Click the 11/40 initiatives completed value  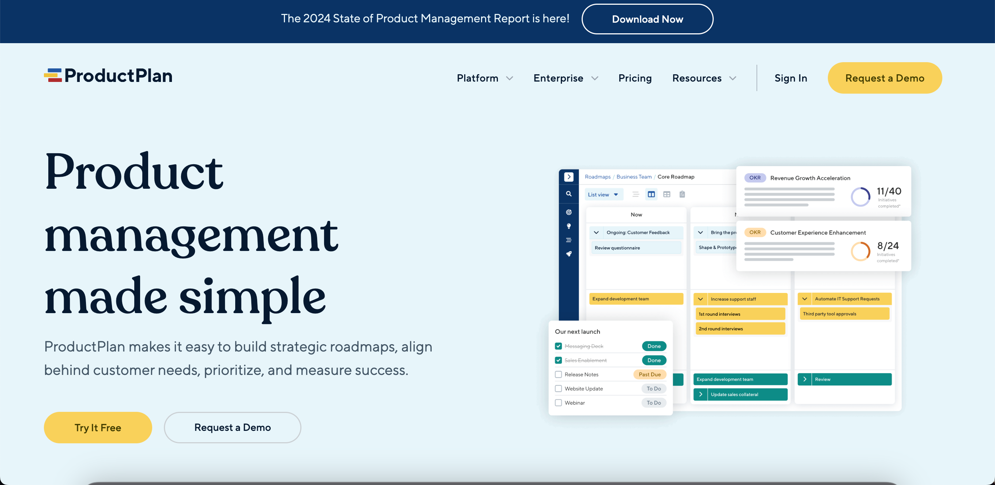point(889,191)
